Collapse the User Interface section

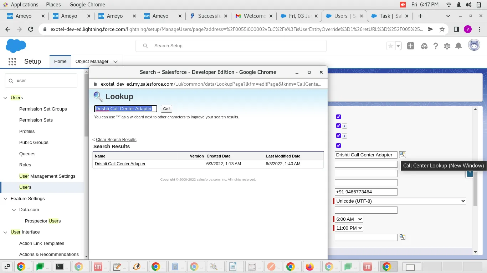coord(5,232)
